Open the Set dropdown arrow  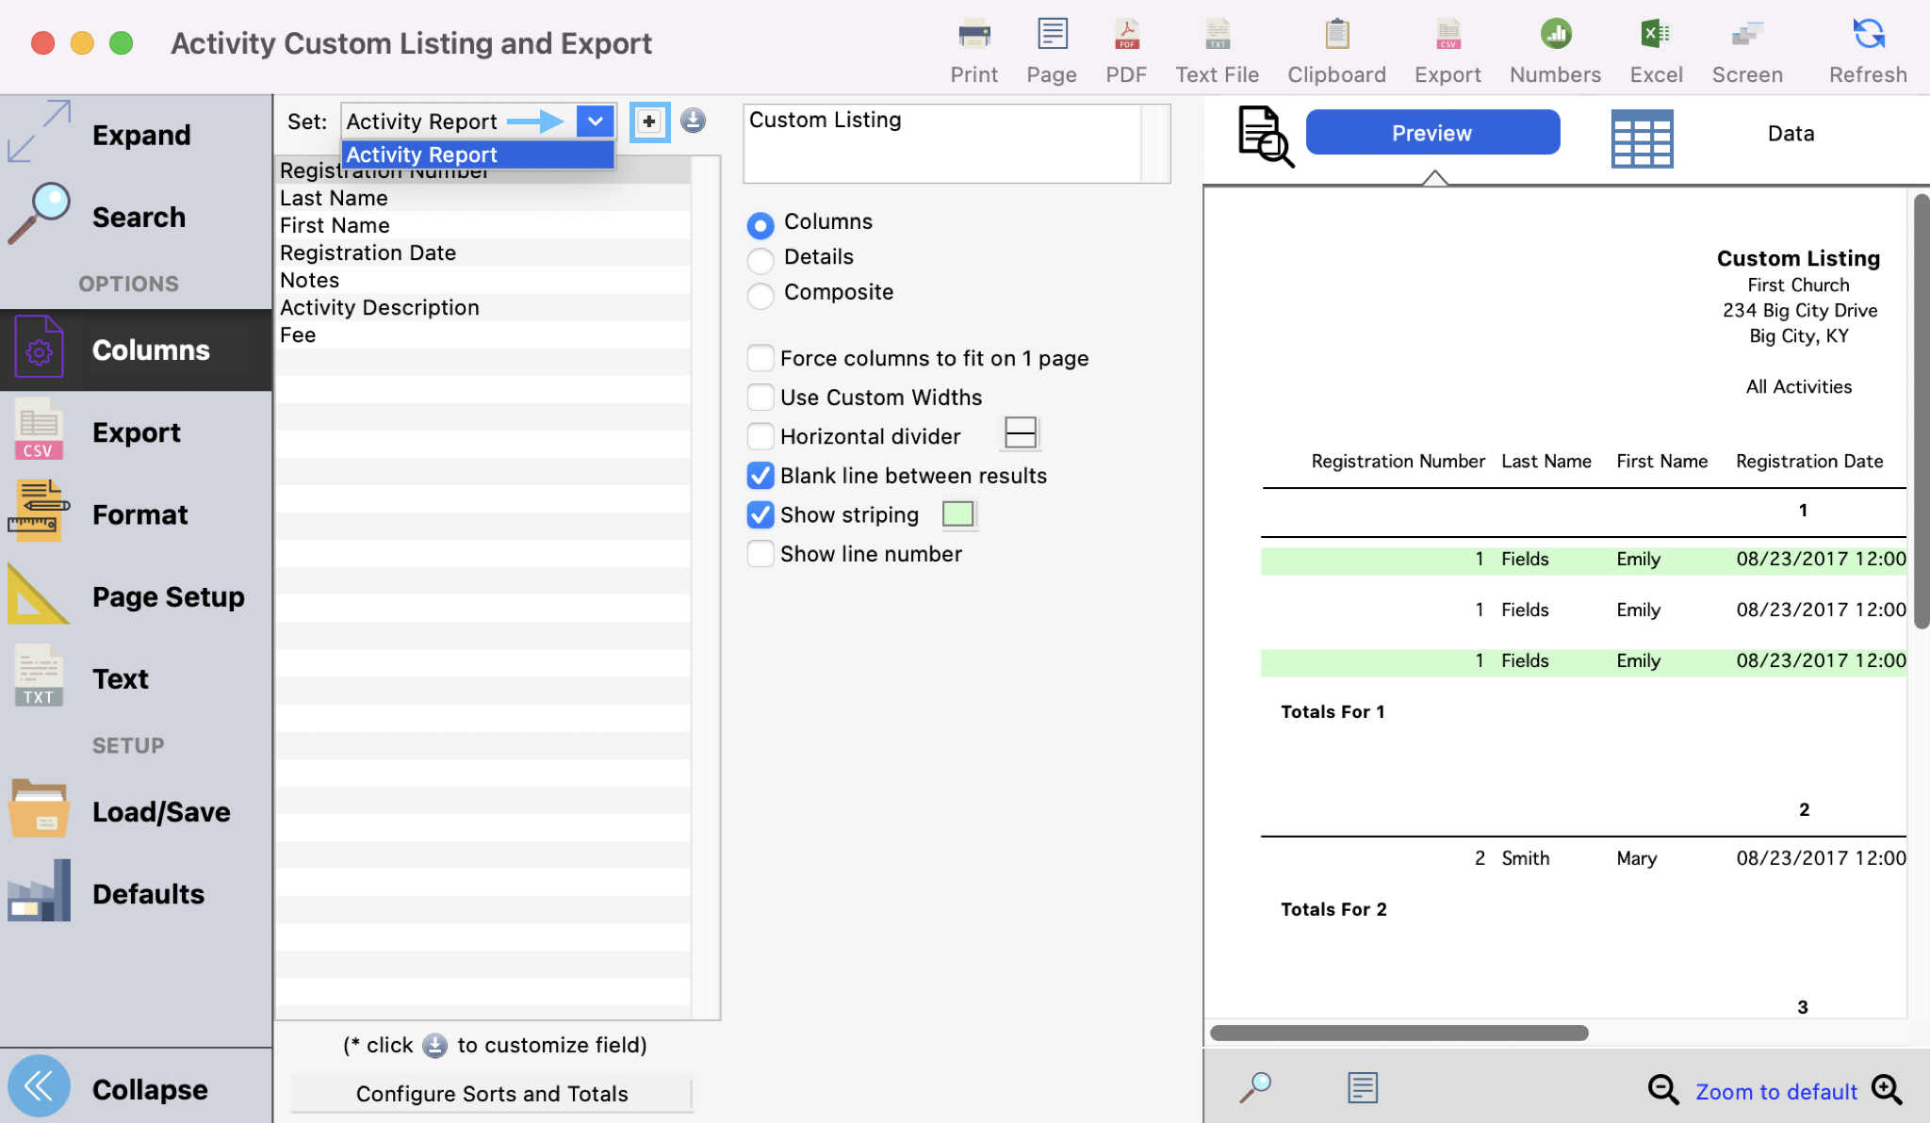(595, 122)
